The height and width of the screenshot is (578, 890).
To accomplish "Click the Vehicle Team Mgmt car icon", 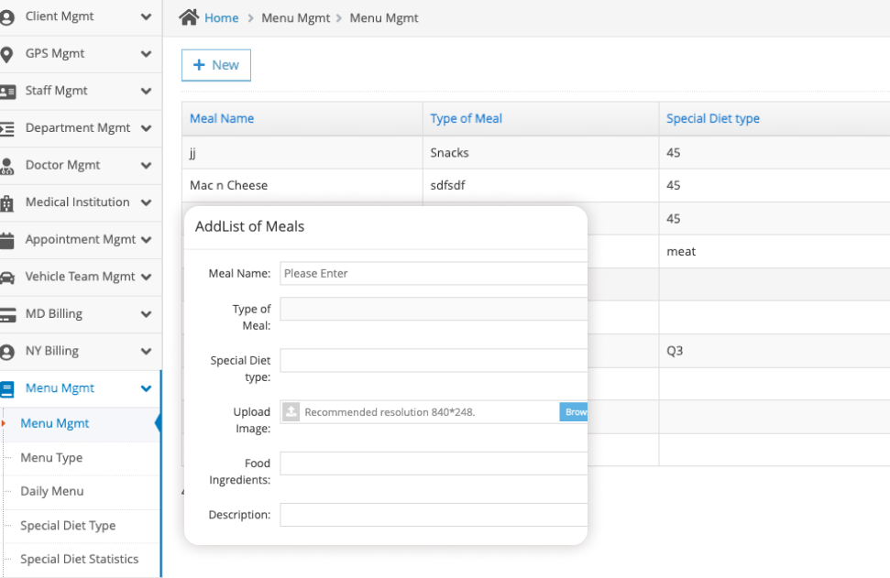I will (x=7, y=278).
